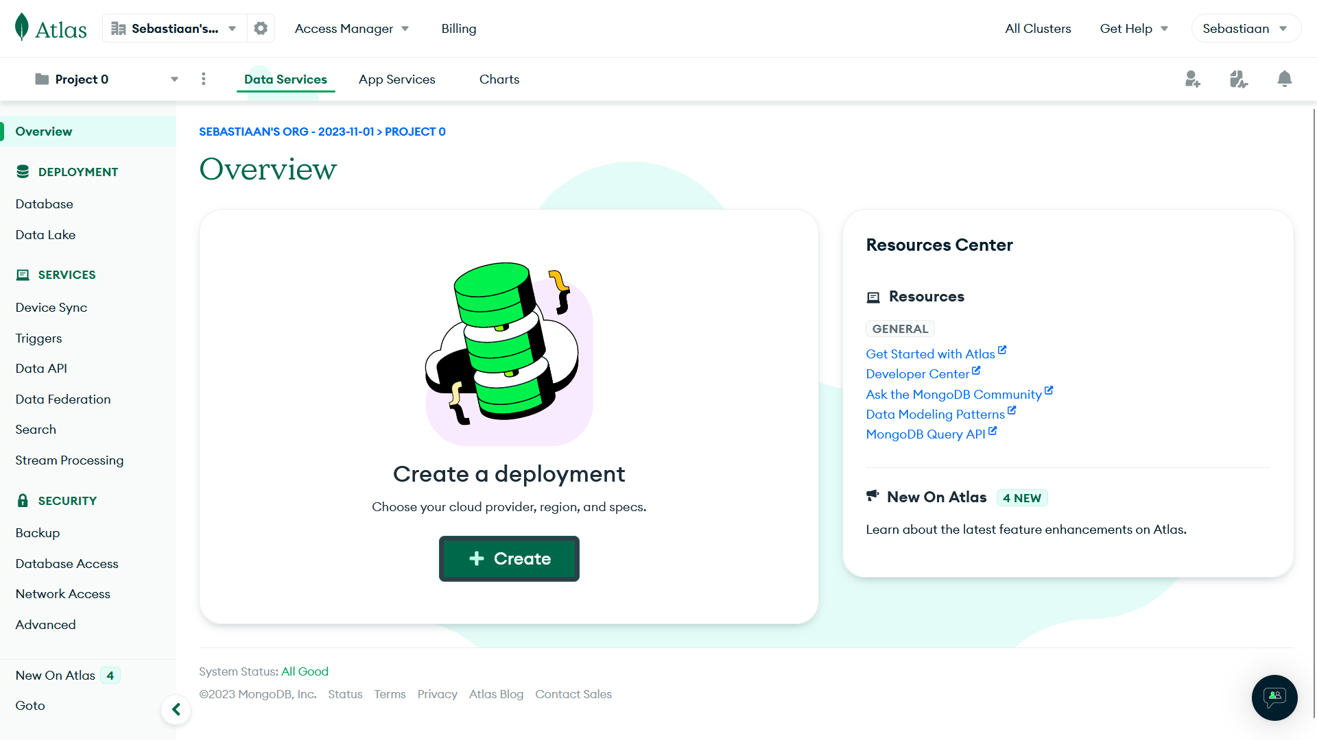The image size is (1317, 740).
Task: Open the intercom chat bubble
Action: tap(1274, 698)
